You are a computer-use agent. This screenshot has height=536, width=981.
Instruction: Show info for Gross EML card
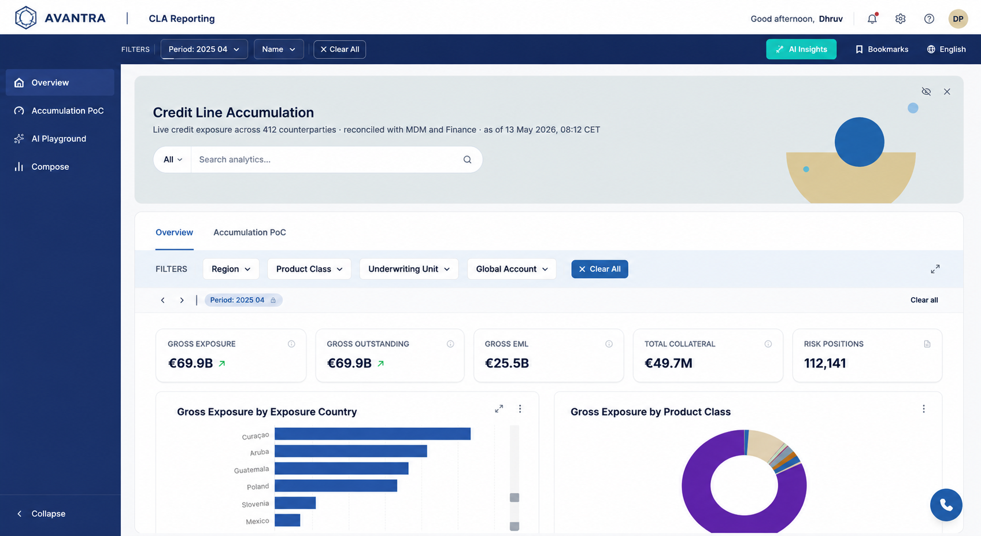coord(609,344)
